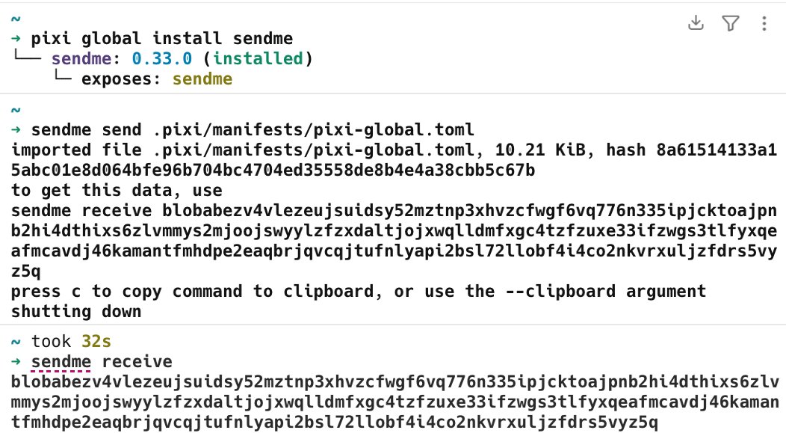Screen dimensions: 786x433
Task: Click the 'took 32s' duration text
Action: tap(71, 342)
